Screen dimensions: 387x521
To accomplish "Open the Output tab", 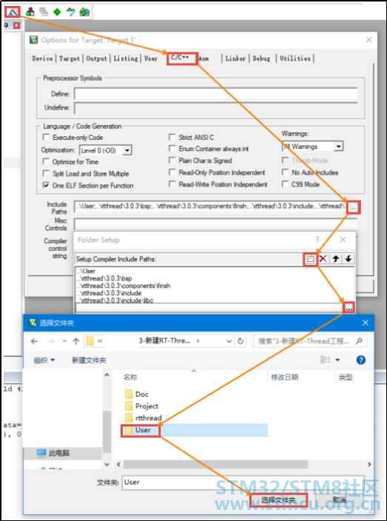I will click(97, 58).
